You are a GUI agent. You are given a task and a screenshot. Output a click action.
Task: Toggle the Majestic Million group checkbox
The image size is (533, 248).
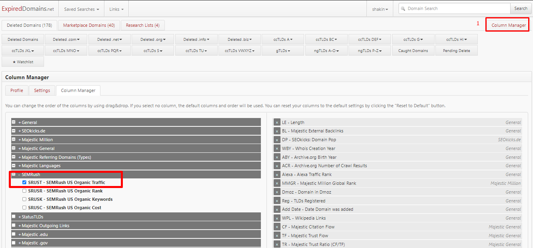pyautogui.click(x=14, y=140)
